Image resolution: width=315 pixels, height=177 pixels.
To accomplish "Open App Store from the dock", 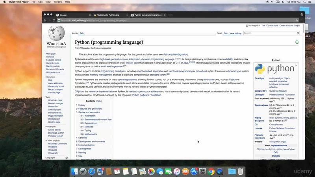I will [194, 171].
